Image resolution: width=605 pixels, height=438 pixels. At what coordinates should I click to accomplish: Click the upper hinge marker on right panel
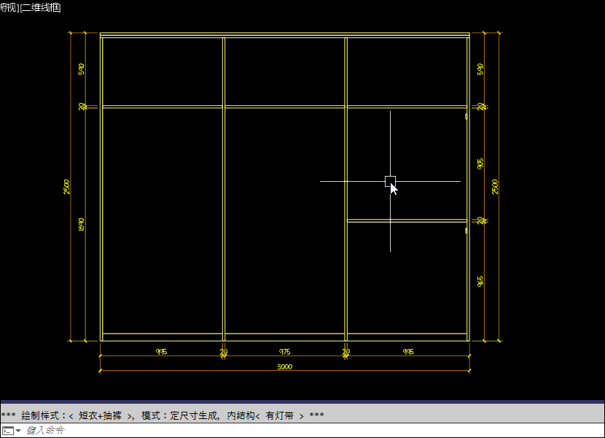point(466,116)
